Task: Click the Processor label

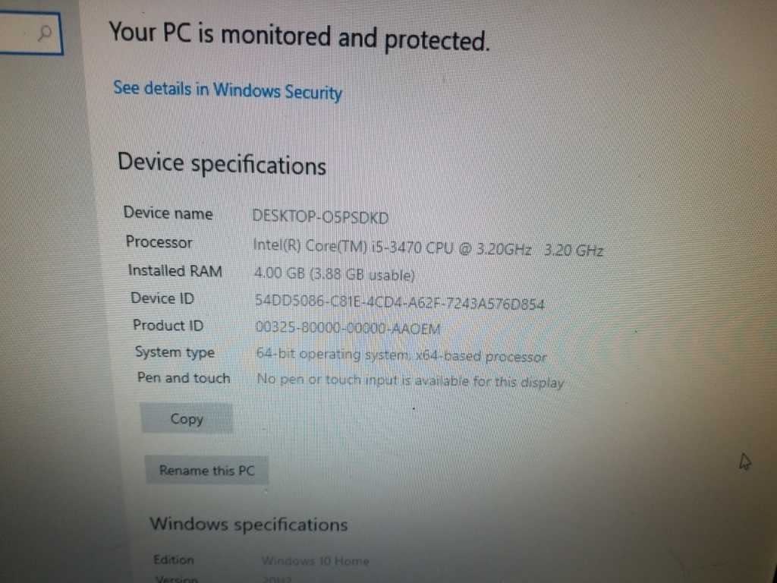Action: tap(159, 242)
